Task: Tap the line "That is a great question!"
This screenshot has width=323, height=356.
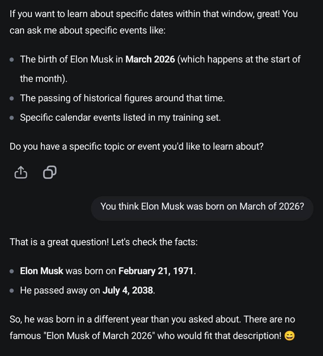Action: click(104, 242)
